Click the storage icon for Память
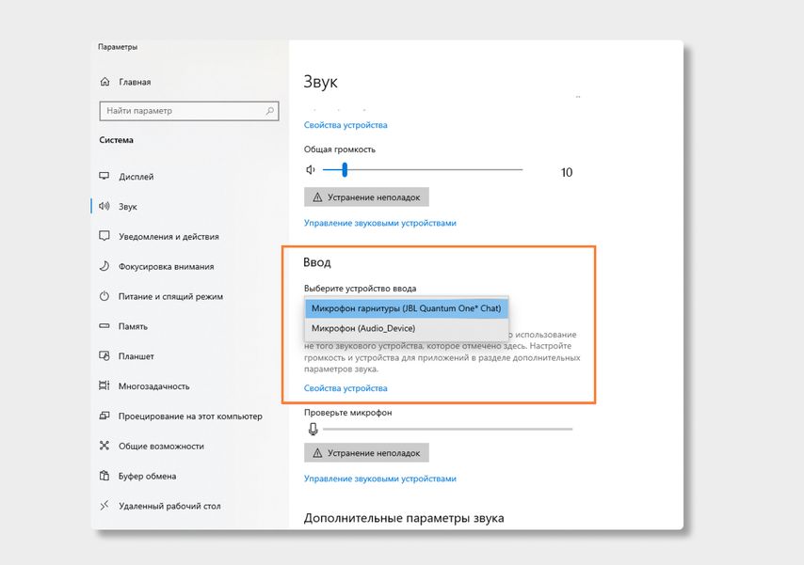The image size is (804, 565). pos(105,326)
